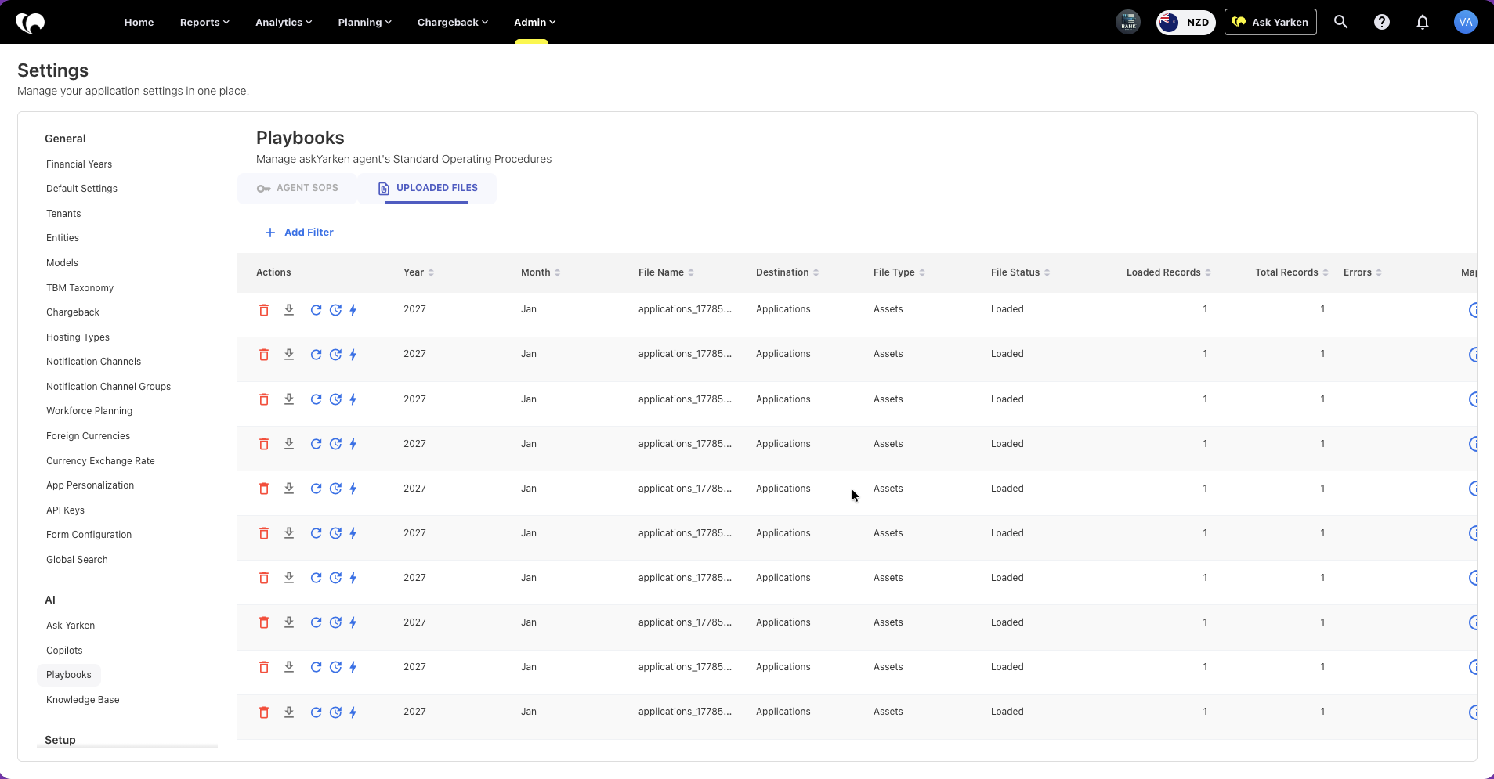Open the global search magnifier icon
The image size is (1494, 779).
tap(1340, 22)
